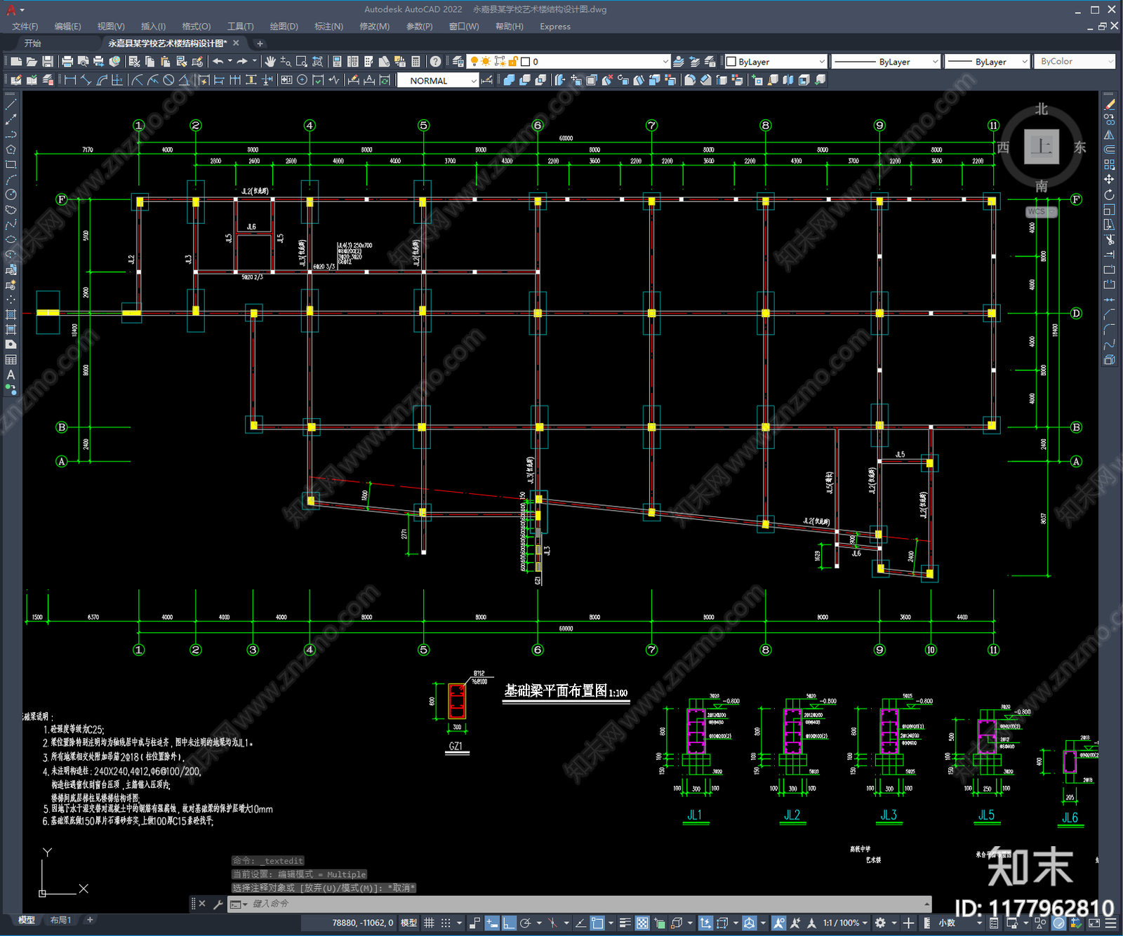Click the Undo arrow icon

218,62
